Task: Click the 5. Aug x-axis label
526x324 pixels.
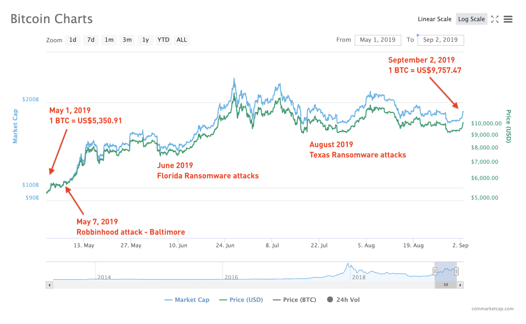Action: point(366,245)
